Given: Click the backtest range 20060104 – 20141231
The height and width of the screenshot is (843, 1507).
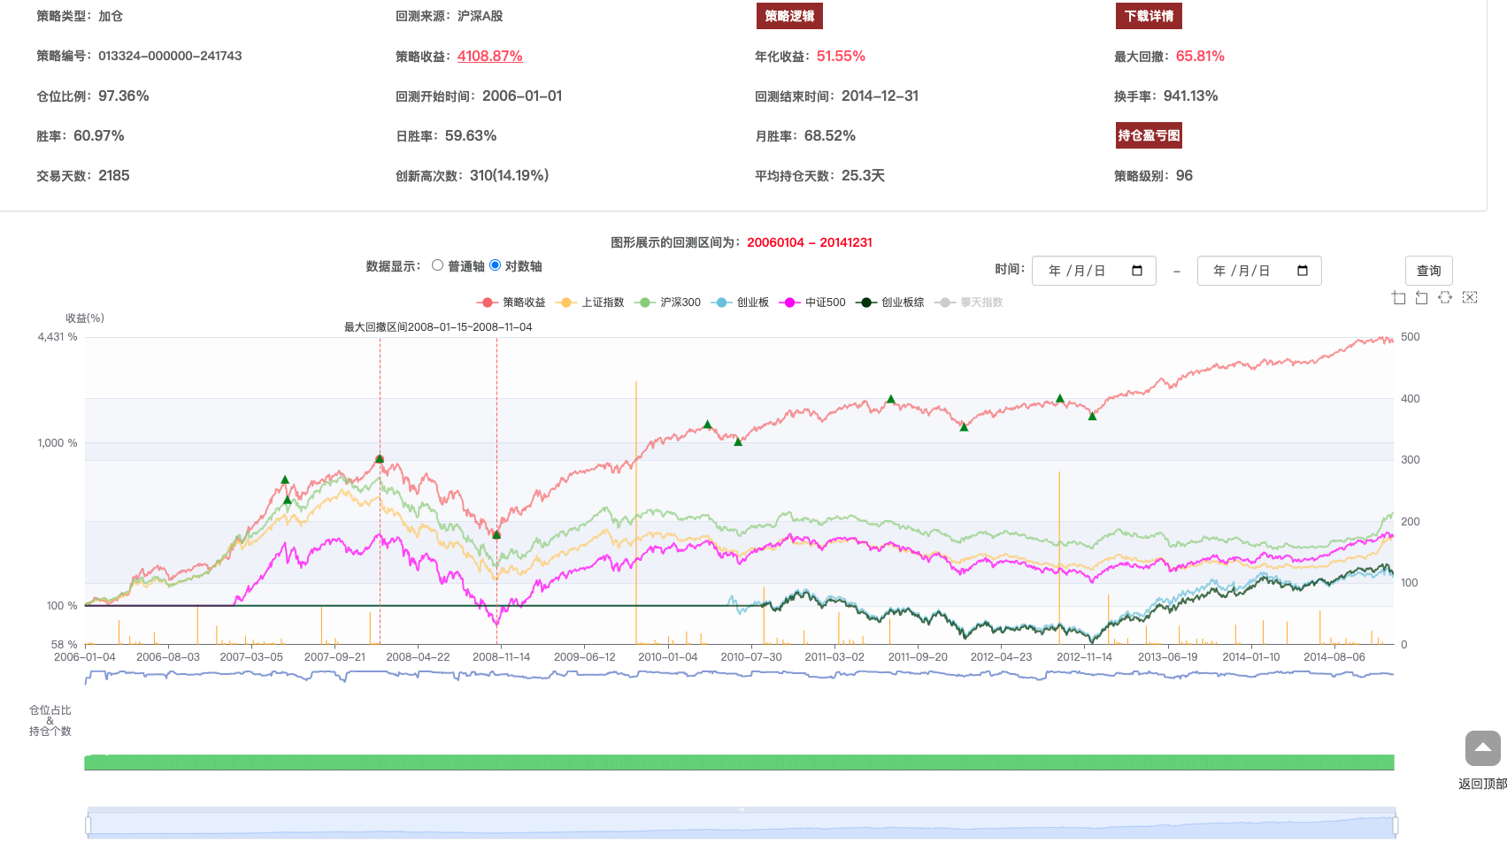Looking at the screenshot, I should coord(810,242).
